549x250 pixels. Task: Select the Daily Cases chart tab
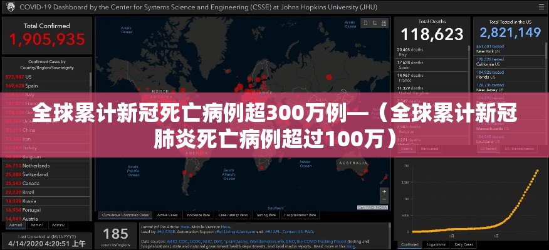tap(464, 244)
